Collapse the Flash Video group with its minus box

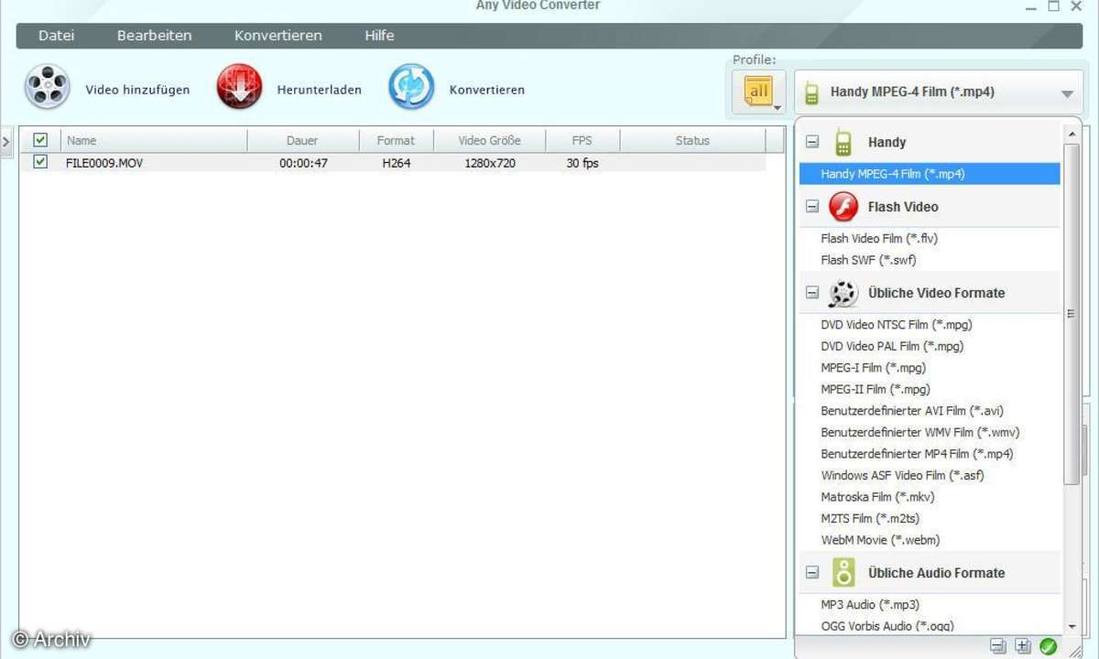[811, 207]
